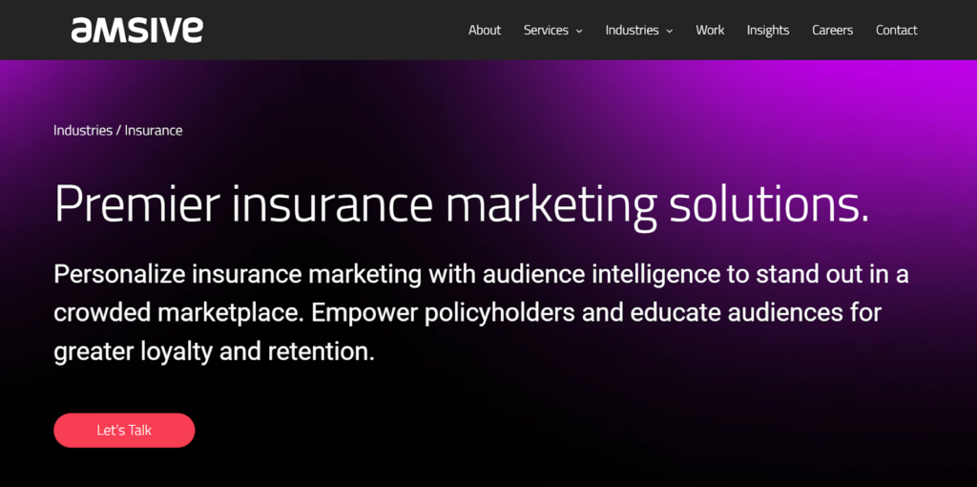Navigate to the Careers page
977x487 pixels.
click(832, 31)
